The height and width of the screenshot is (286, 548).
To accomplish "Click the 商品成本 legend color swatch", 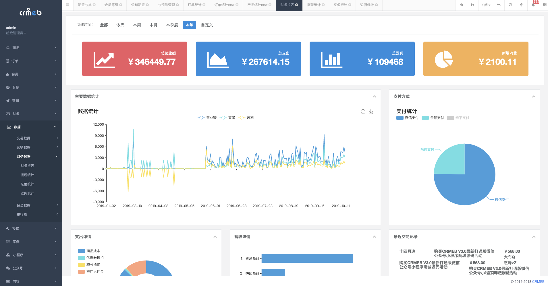I will point(81,251).
